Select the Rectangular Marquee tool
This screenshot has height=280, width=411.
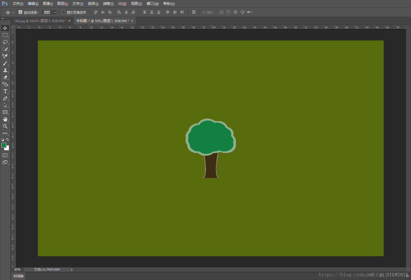pyautogui.click(x=5, y=35)
